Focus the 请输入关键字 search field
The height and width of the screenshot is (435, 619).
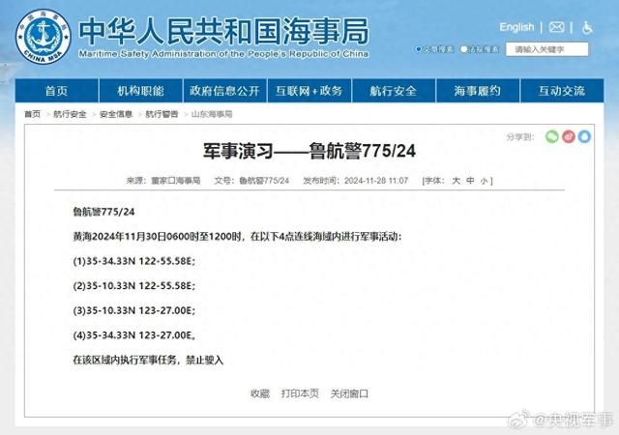[x=547, y=49]
